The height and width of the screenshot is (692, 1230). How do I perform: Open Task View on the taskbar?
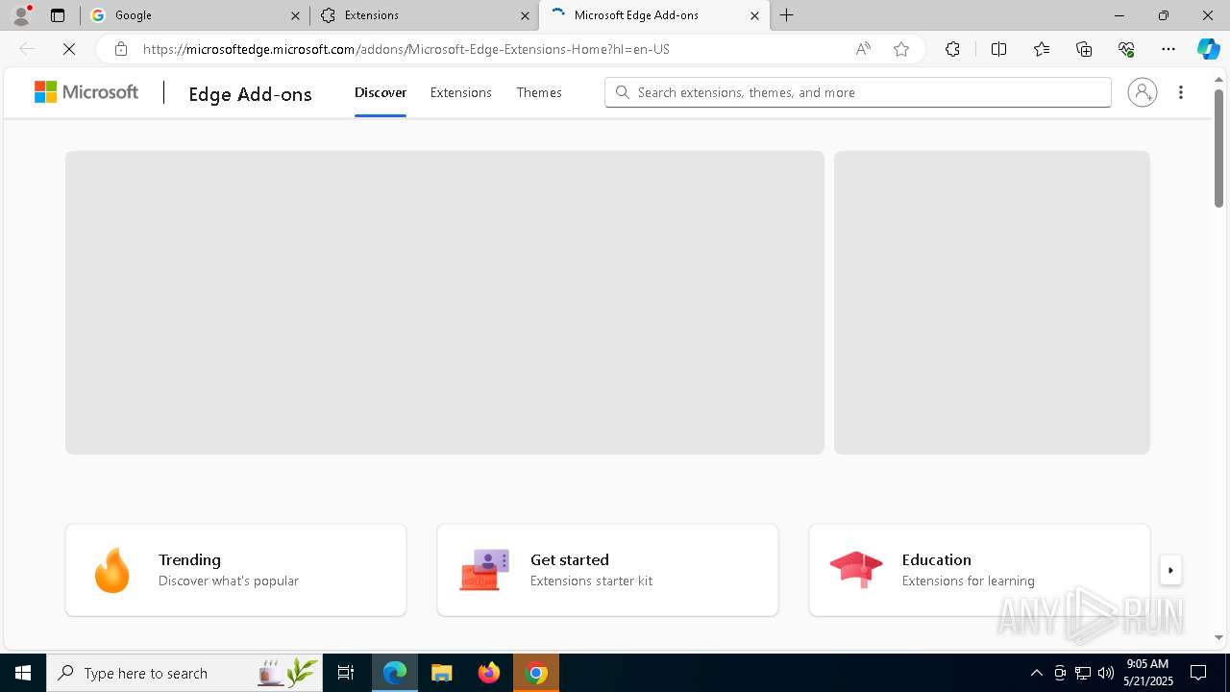[x=346, y=673]
